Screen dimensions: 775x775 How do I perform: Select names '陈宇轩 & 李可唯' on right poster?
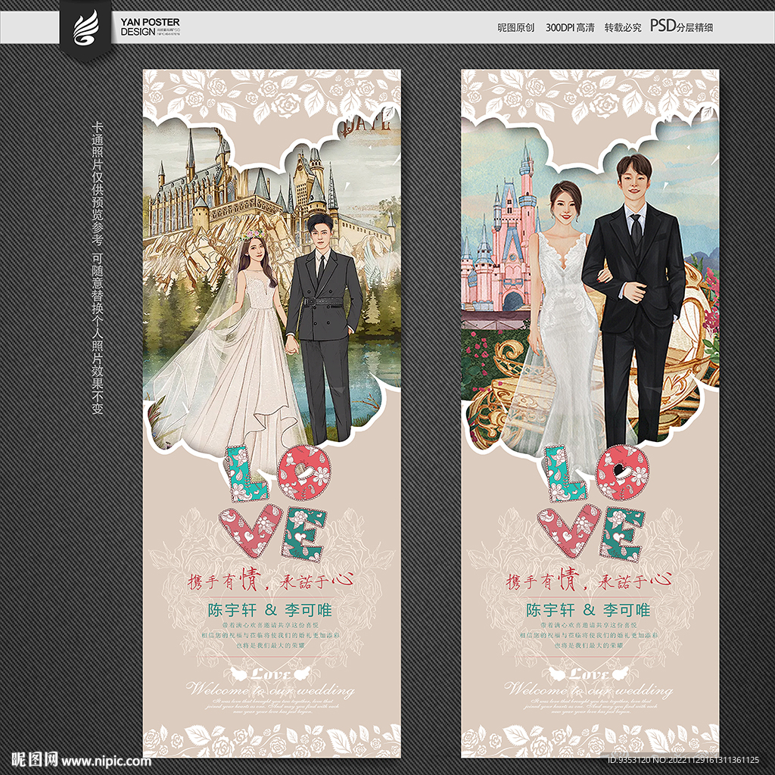pyautogui.click(x=588, y=611)
